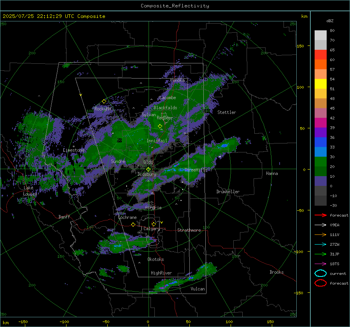Screen dimensions: 350x327
Task: Click the 18TS legend text
Action: 334,264
